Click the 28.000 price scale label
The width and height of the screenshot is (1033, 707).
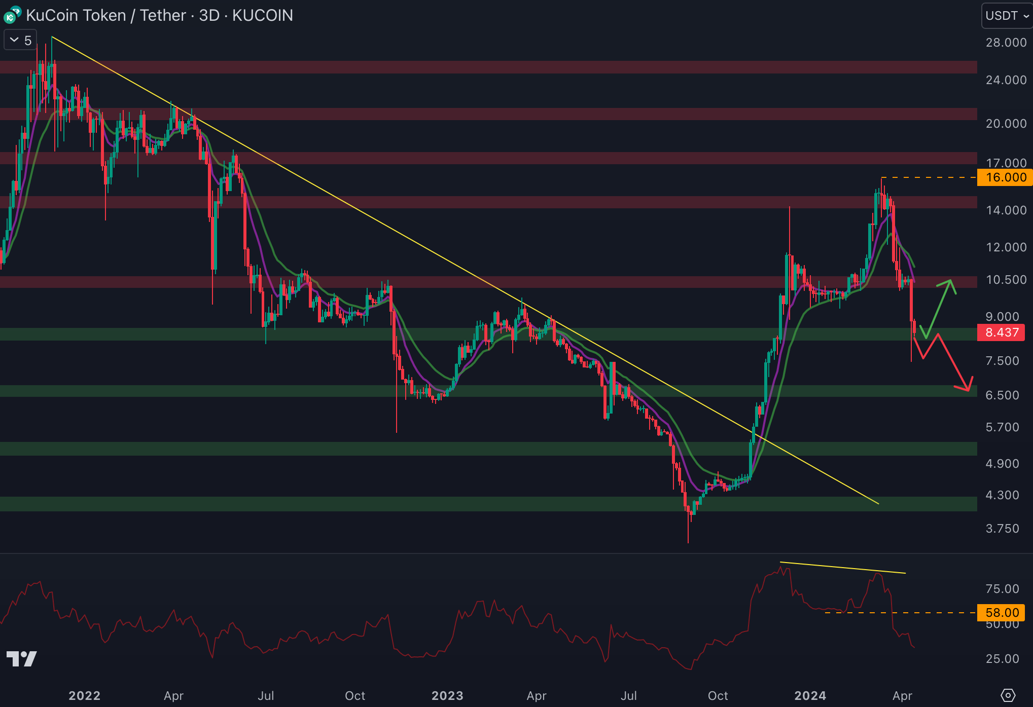[1006, 43]
